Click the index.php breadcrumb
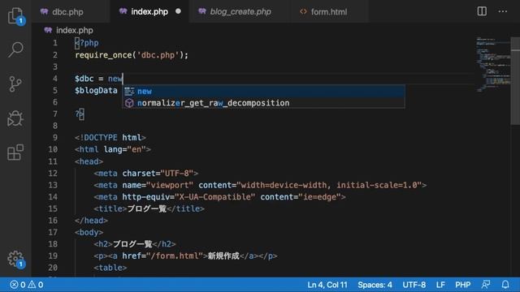Viewport: 520px width, 292px height. (68, 30)
